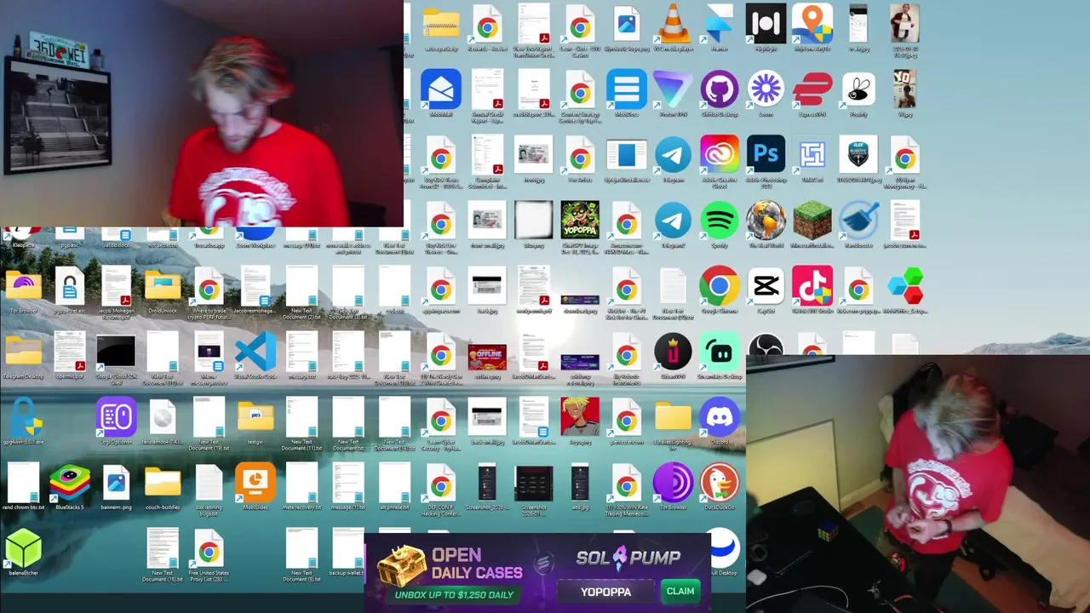The image size is (1090, 613).
Task: Select the couch-buddies folder
Action: click(163, 483)
